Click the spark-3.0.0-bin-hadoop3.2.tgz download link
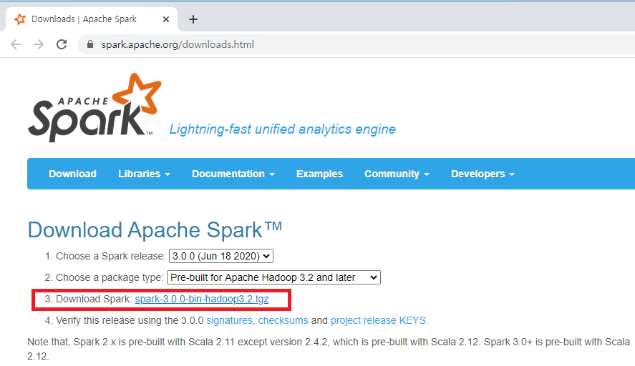The width and height of the screenshot is (635, 366). [202, 299]
